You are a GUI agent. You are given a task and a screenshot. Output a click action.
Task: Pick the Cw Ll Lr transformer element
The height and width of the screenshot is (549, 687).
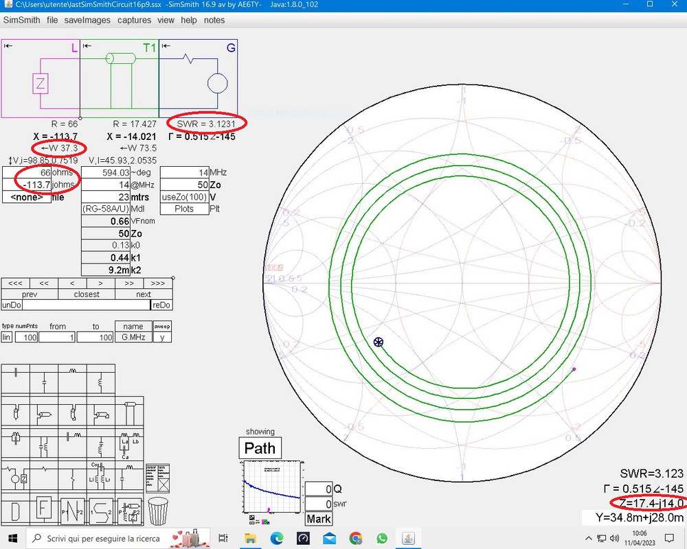(x=101, y=476)
